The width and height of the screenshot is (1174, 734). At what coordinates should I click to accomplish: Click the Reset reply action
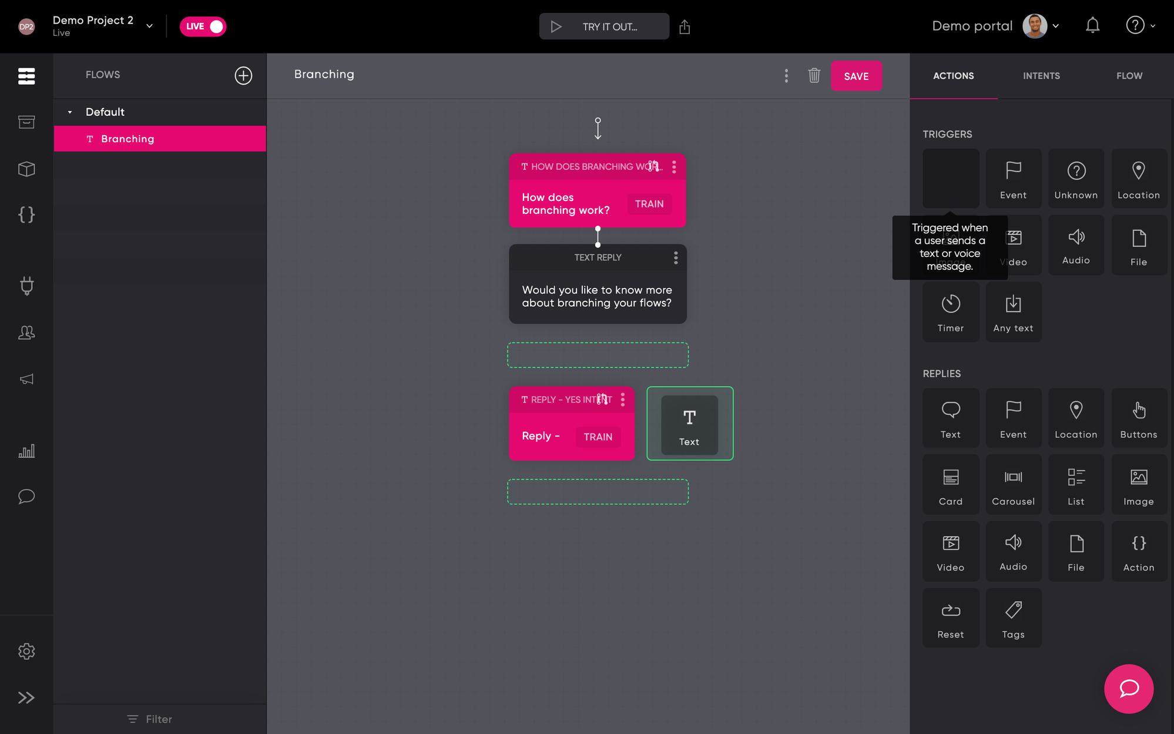click(950, 618)
